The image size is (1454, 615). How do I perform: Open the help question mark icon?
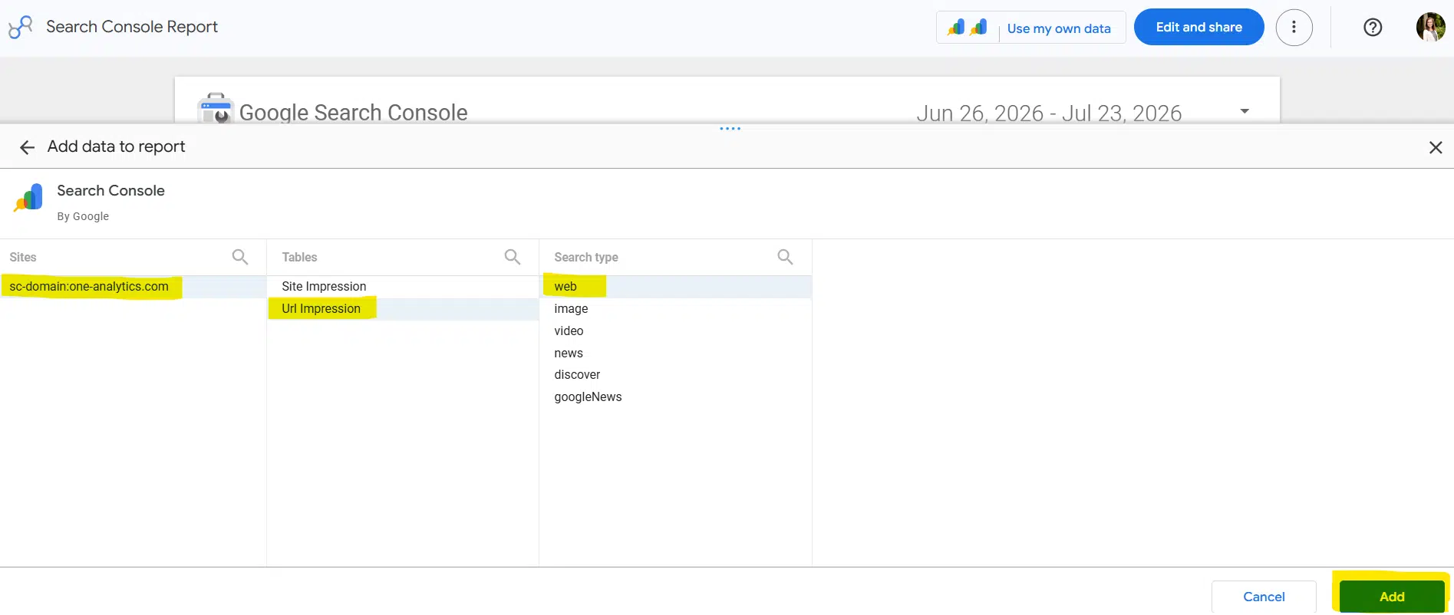[1373, 28]
